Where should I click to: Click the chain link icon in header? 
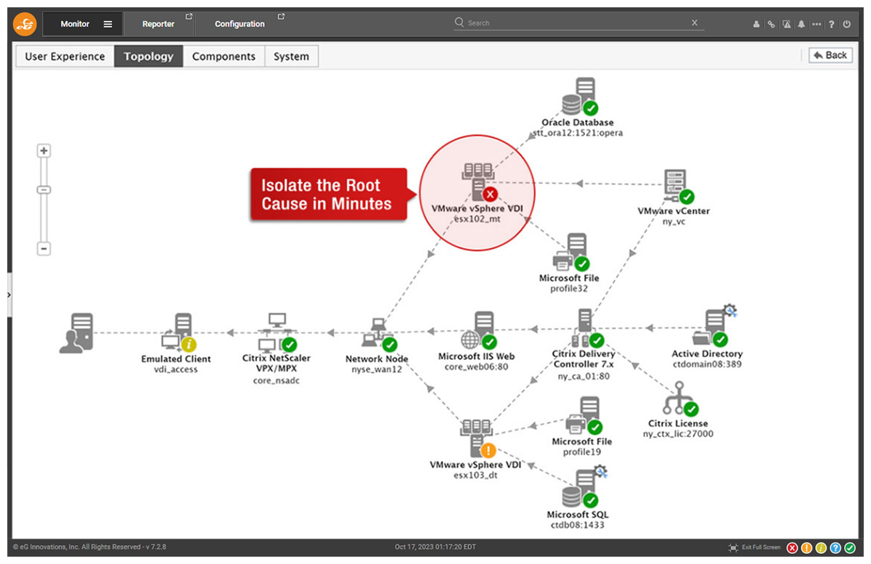click(772, 24)
